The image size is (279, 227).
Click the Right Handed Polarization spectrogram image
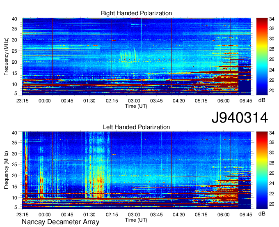pyautogui.click(x=136, y=56)
